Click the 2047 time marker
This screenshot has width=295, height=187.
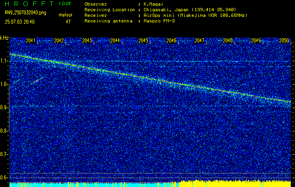coord(199,40)
